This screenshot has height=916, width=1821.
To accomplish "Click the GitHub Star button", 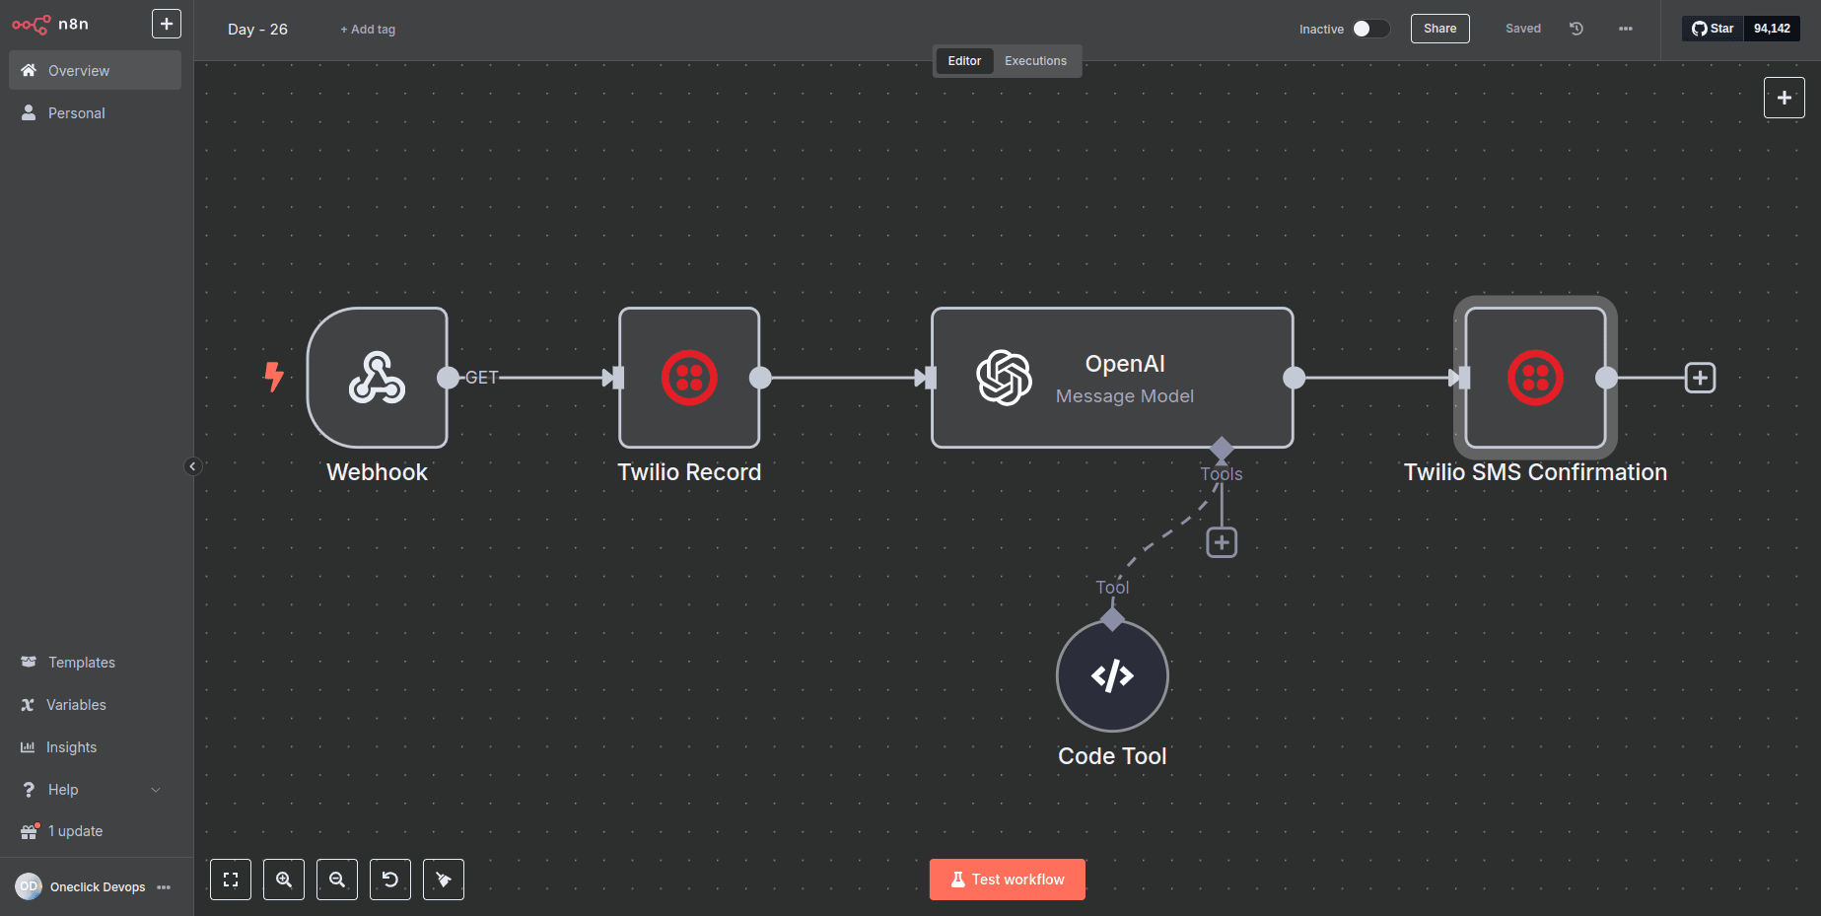I will coord(1714,29).
